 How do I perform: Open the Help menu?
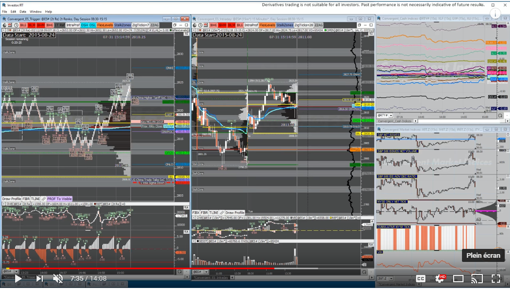49,11
